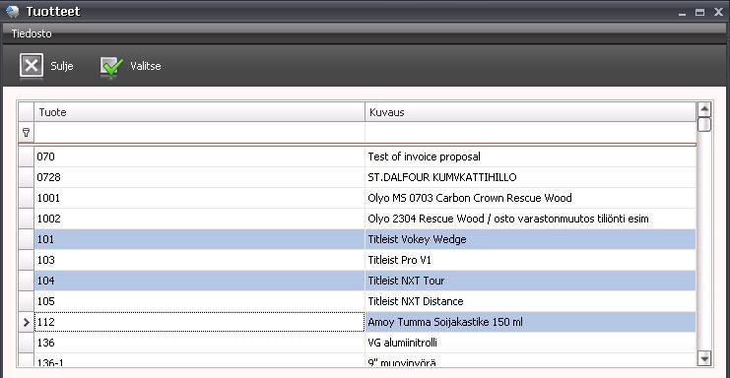The width and height of the screenshot is (730, 378).
Task: Click 'VG alumiinitrolli' description
Action: (x=402, y=343)
